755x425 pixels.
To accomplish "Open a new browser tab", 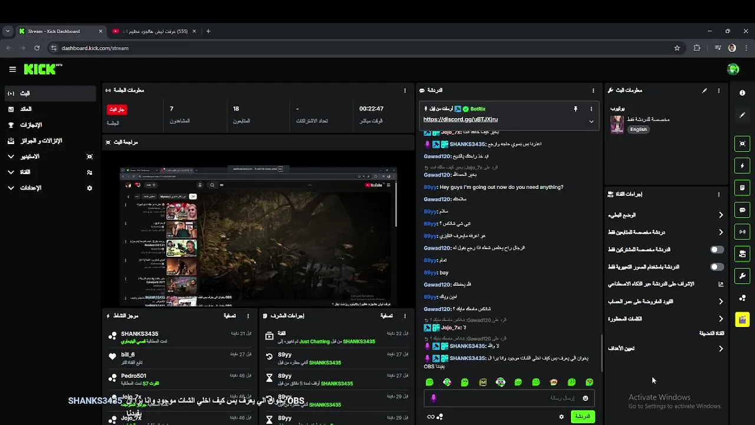I will point(208,31).
